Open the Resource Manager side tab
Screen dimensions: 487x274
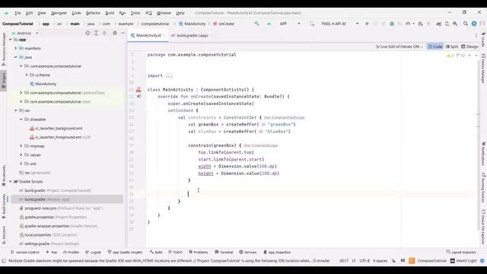[4, 49]
